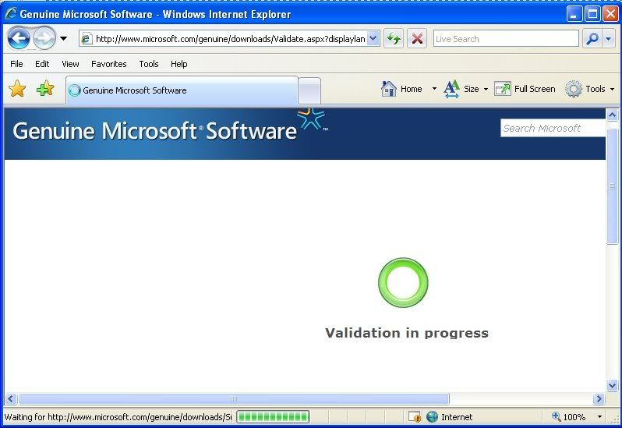Click the status bar 'Waiting for' text
Image resolution: width=622 pixels, height=428 pixels.
tap(118, 417)
